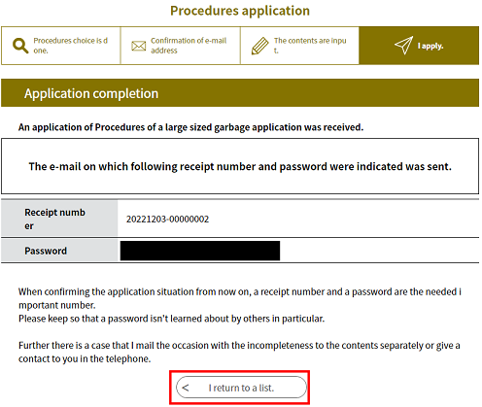The image size is (482, 407).
Task: Click the envelope e-mail icon
Action: (x=139, y=46)
